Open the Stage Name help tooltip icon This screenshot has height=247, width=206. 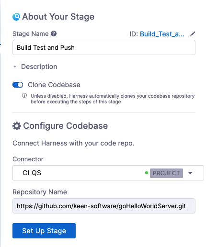(54, 34)
